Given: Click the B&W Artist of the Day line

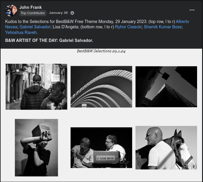Looking at the screenshot, I should (49, 40).
